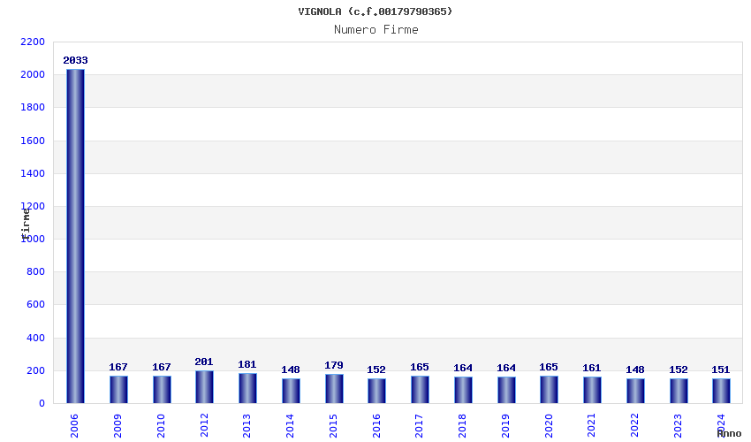Viewport: 751px width, 442px height.
Task: Select the 2015 bar
Action: (334, 389)
